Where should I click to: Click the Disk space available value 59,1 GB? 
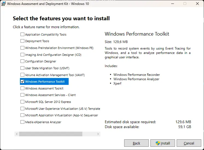(x=185, y=127)
